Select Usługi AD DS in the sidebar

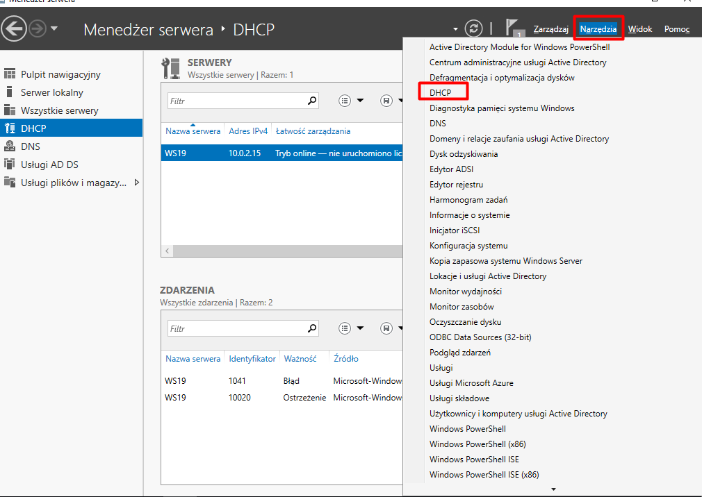[49, 165]
